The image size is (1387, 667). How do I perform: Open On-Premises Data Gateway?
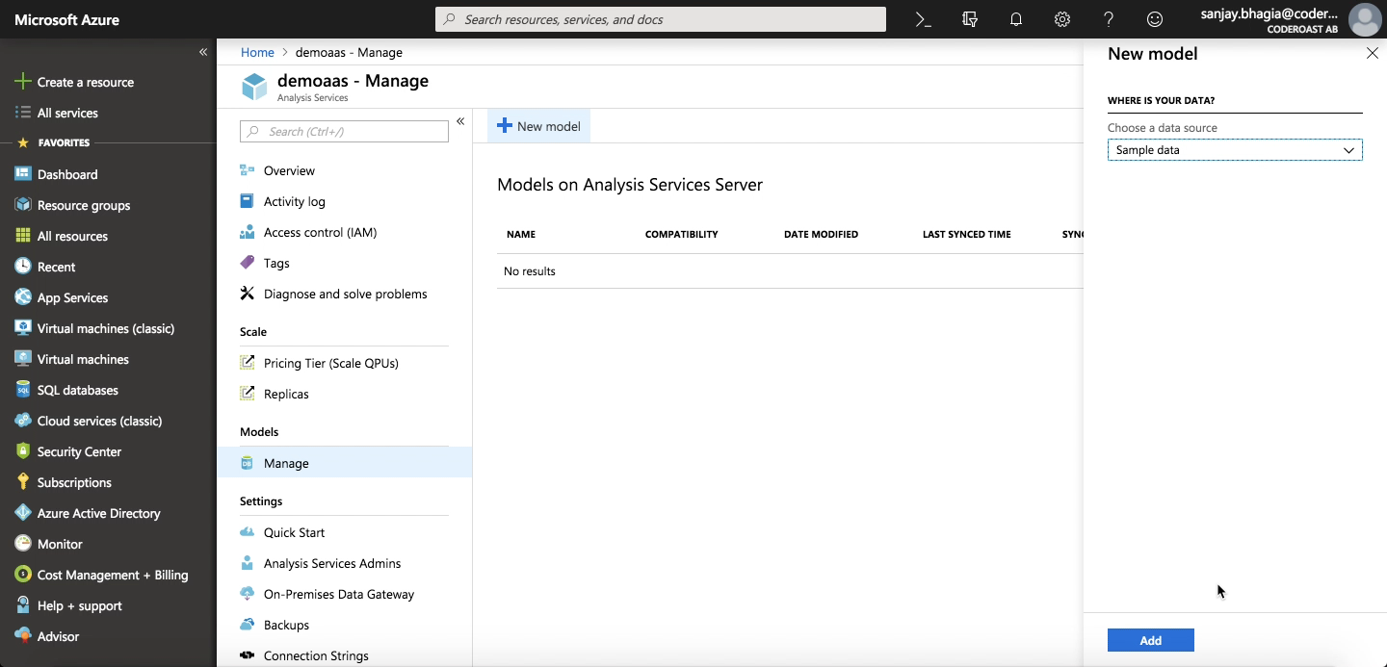339,594
